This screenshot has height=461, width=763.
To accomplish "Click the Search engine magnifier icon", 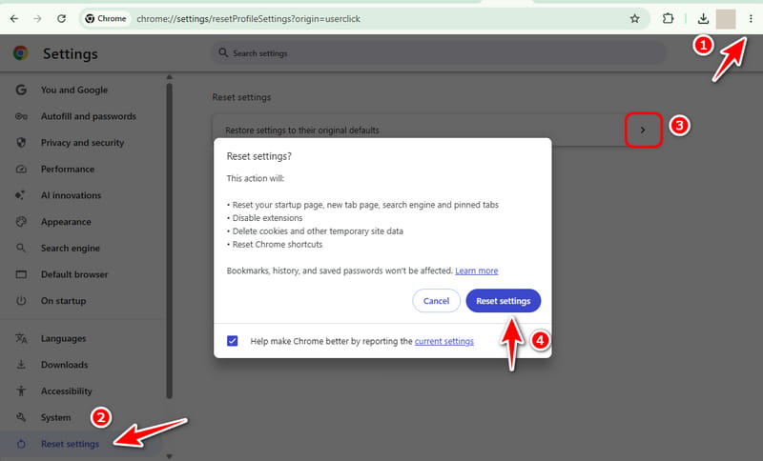I will click(21, 248).
